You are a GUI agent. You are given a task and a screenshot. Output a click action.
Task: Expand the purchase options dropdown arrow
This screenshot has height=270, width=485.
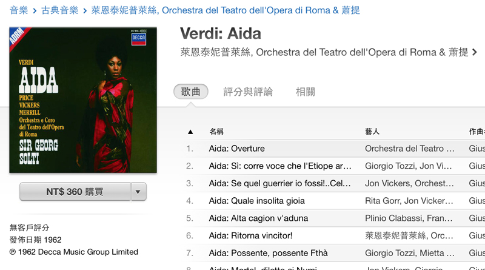pyautogui.click(x=138, y=192)
